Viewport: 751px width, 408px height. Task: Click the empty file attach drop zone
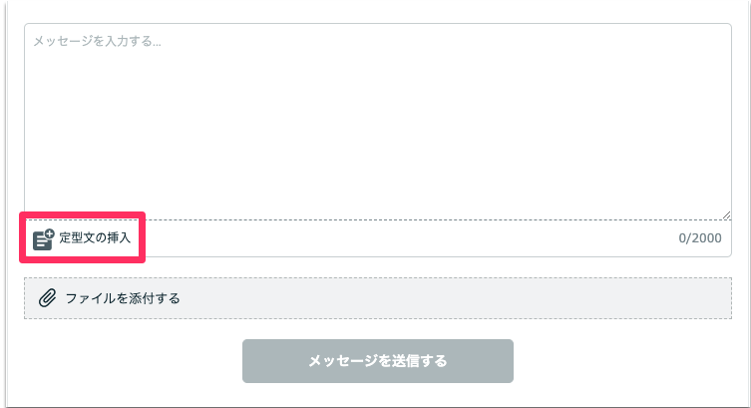(449, 298)
